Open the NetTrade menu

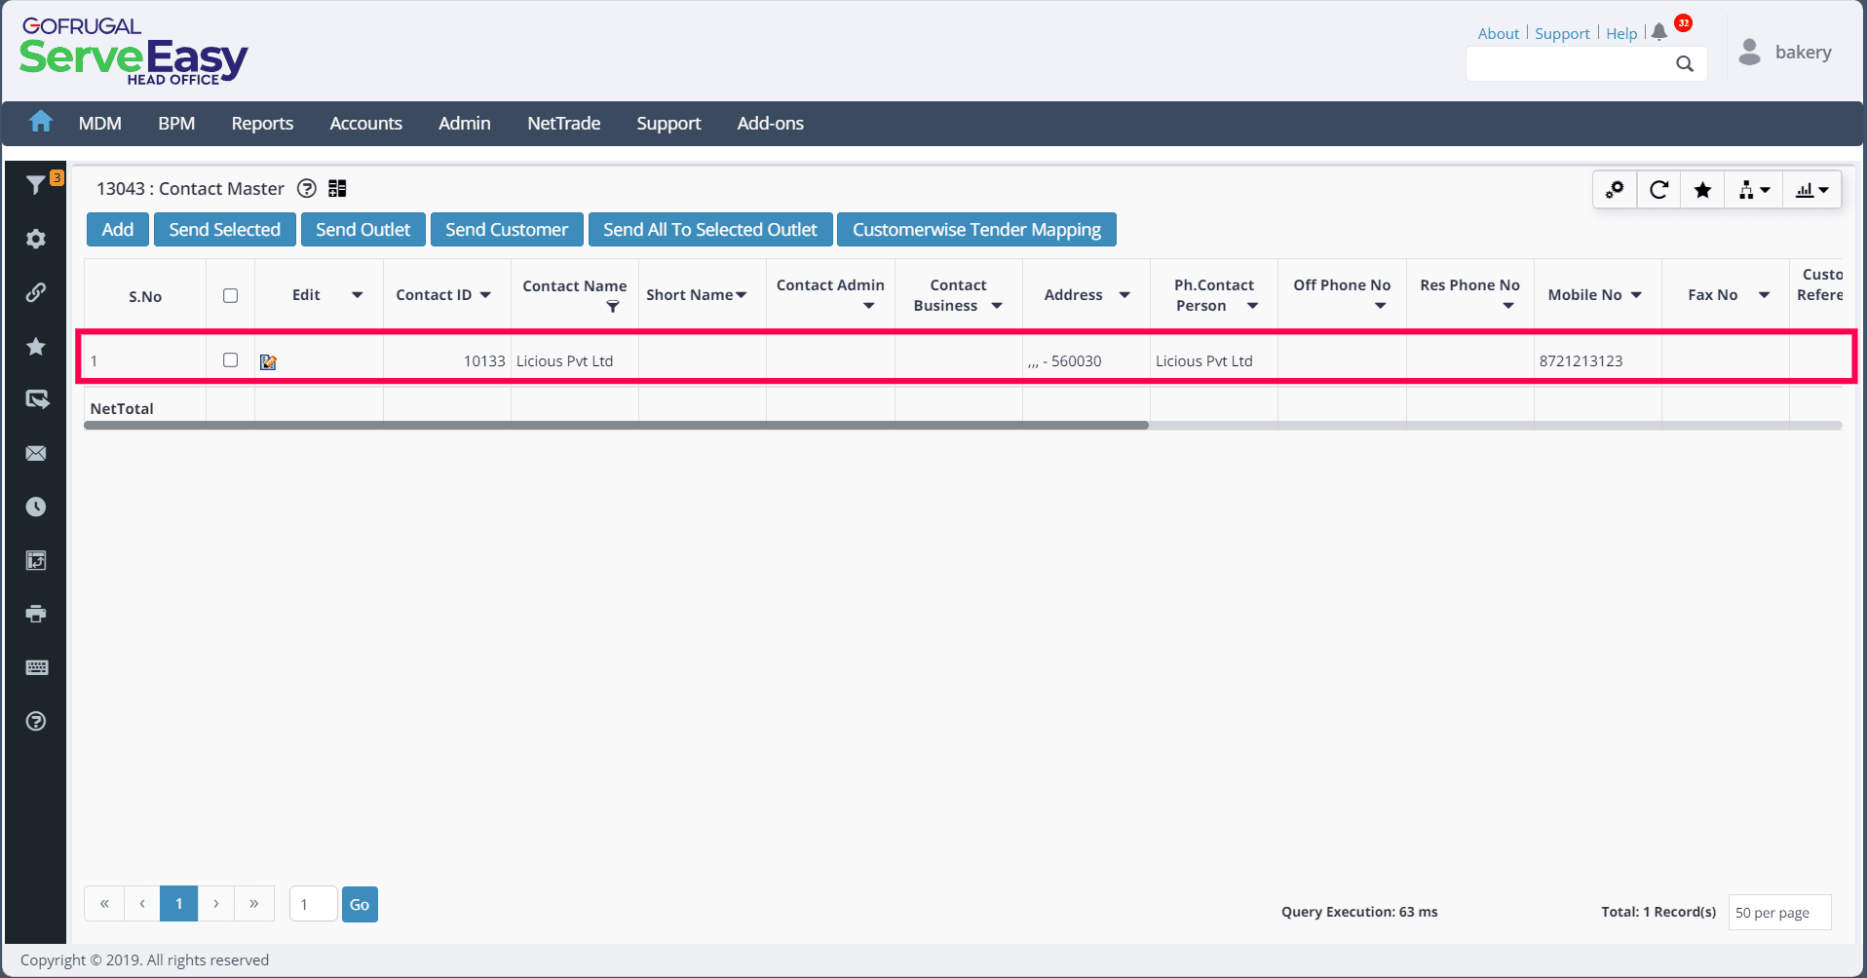pyautogui.click(x=563, y=124)
